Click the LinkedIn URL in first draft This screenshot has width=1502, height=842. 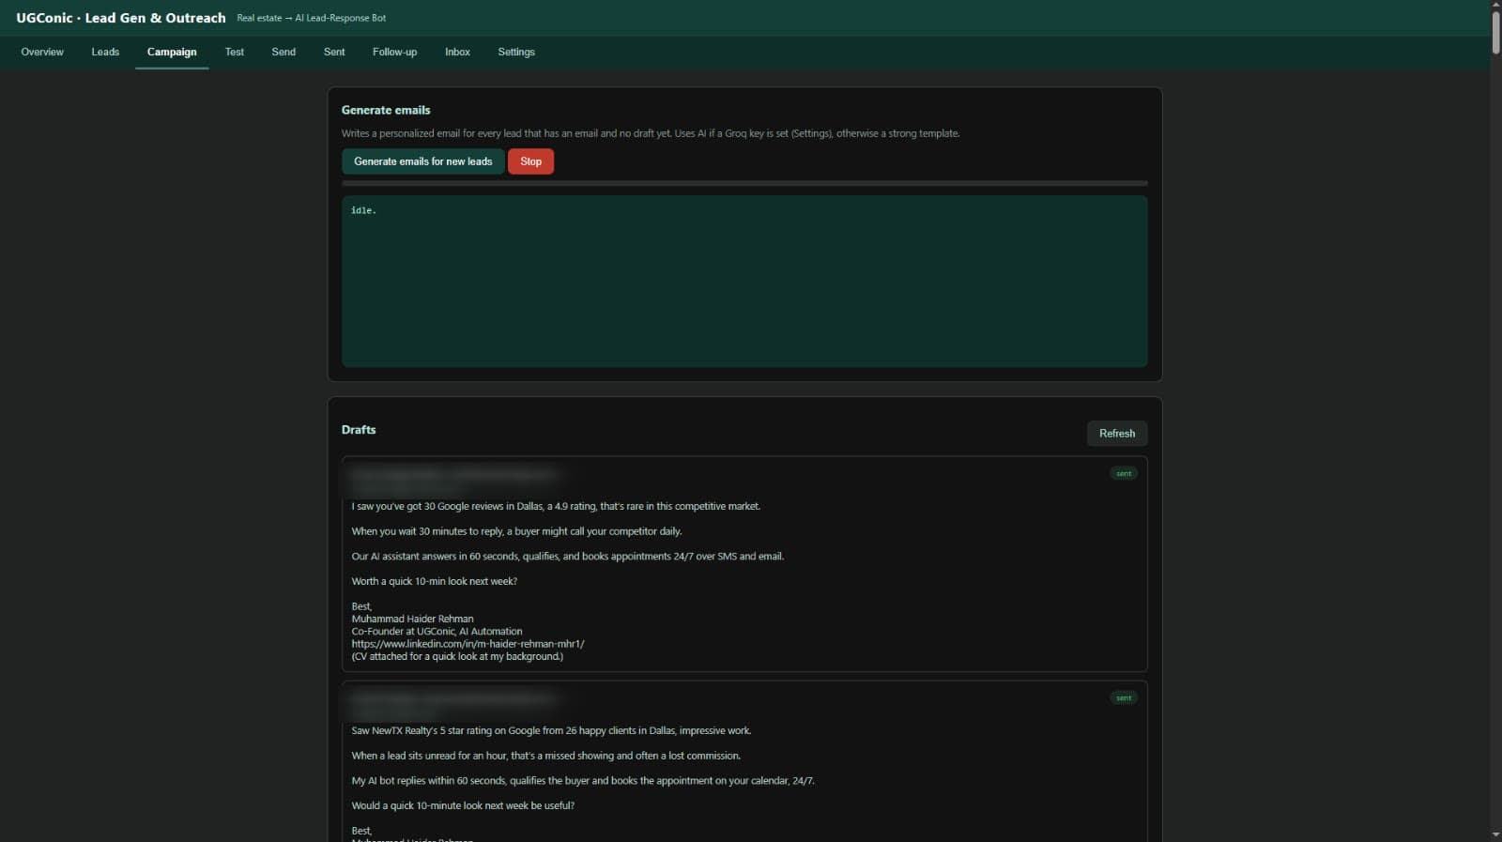(468, 644)
